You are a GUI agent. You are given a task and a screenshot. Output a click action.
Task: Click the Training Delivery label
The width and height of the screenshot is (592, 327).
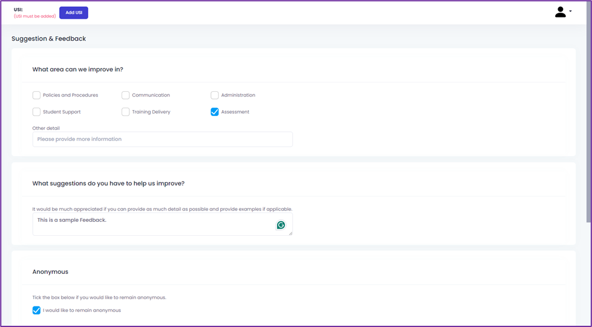pyautogui.click(x=151, y=112)
